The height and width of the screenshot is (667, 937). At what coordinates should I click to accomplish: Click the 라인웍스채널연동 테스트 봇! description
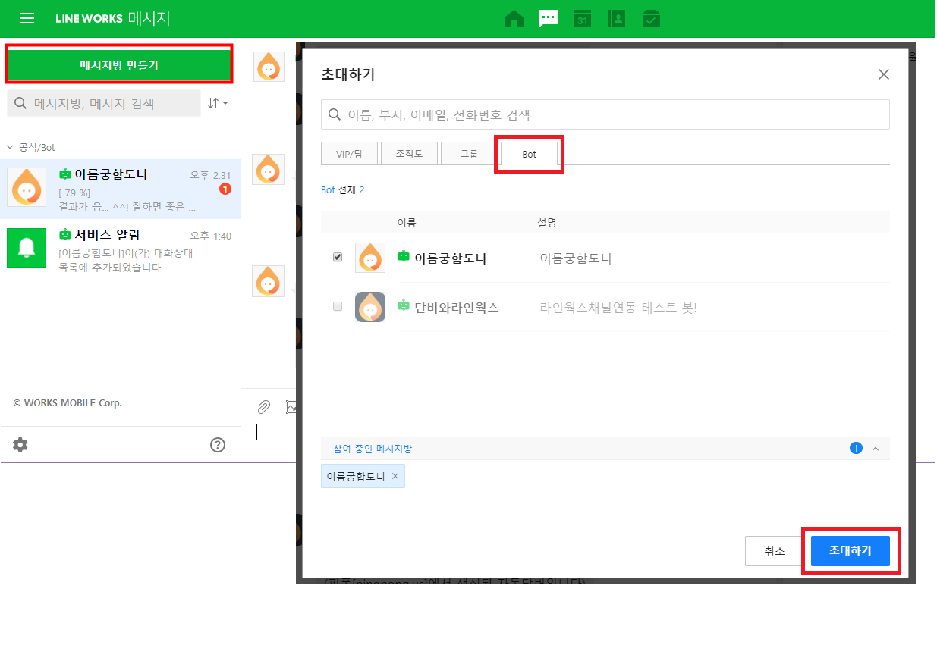[x=618, y=308]
